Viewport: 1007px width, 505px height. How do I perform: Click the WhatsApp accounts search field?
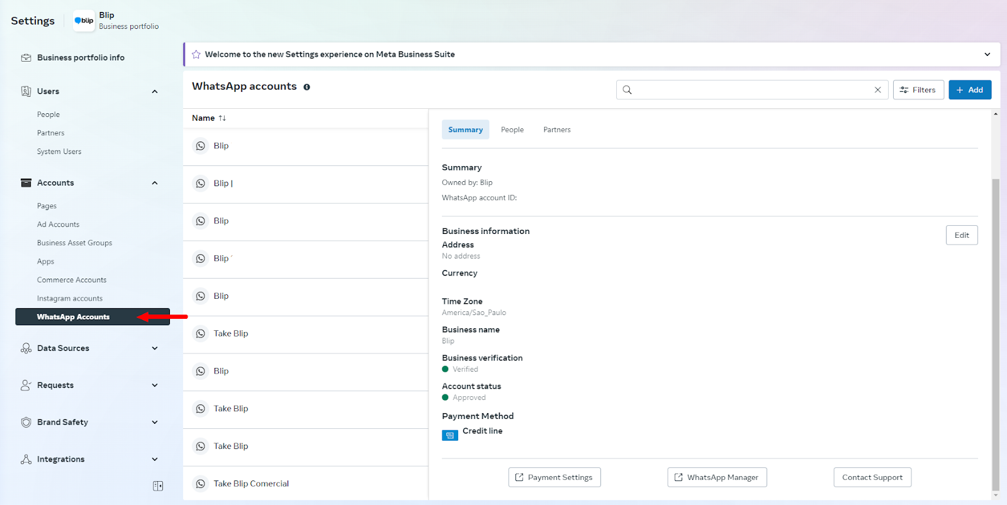749,90
